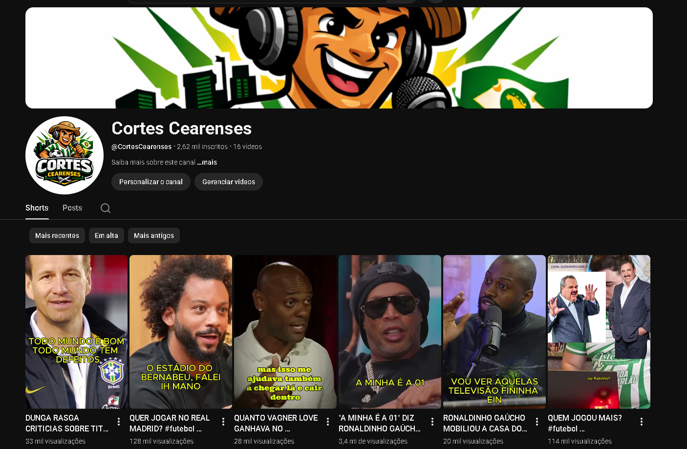The height and width of the screenshot is (449, 687).
Task: Filter shorts by Mais antigos
Action: coord(154,235)
